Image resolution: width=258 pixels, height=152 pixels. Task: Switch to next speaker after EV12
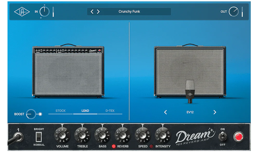click(215, 112)
